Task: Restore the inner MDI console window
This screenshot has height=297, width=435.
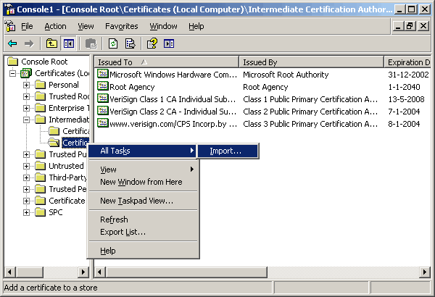Action: (x=410, y=26)
